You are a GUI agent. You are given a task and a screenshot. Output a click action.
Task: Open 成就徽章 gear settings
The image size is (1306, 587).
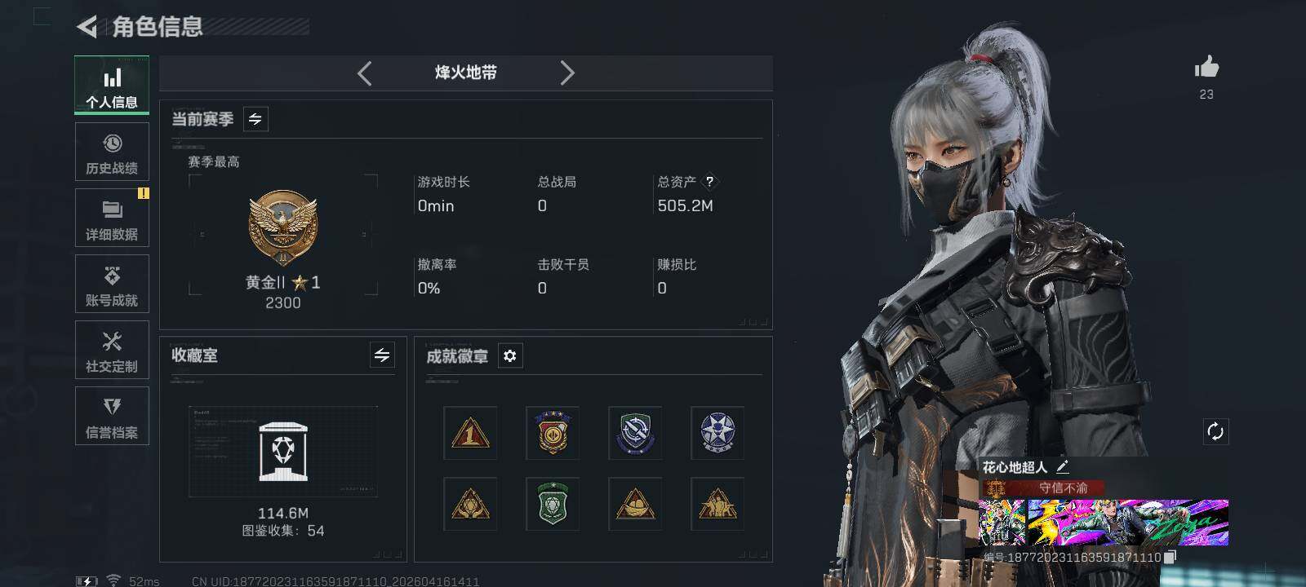pyautogui.click(x=510, y=355)
